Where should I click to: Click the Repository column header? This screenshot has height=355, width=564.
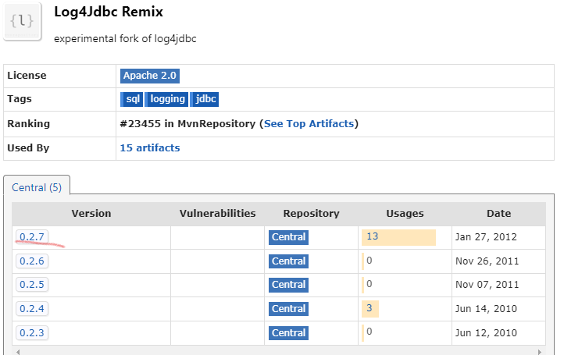coord(312,214)
